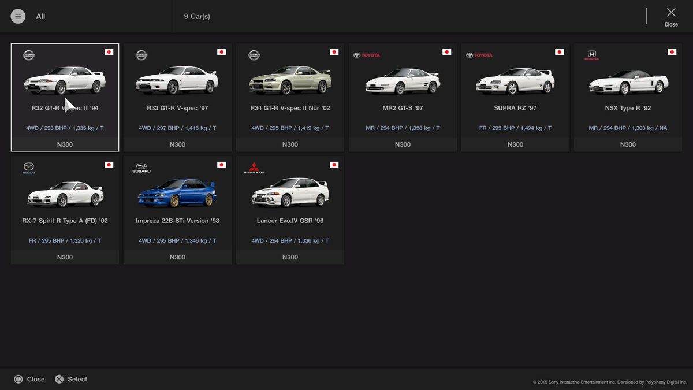Click the Mazda logo on RX-7 card

[x=29, y=168]
